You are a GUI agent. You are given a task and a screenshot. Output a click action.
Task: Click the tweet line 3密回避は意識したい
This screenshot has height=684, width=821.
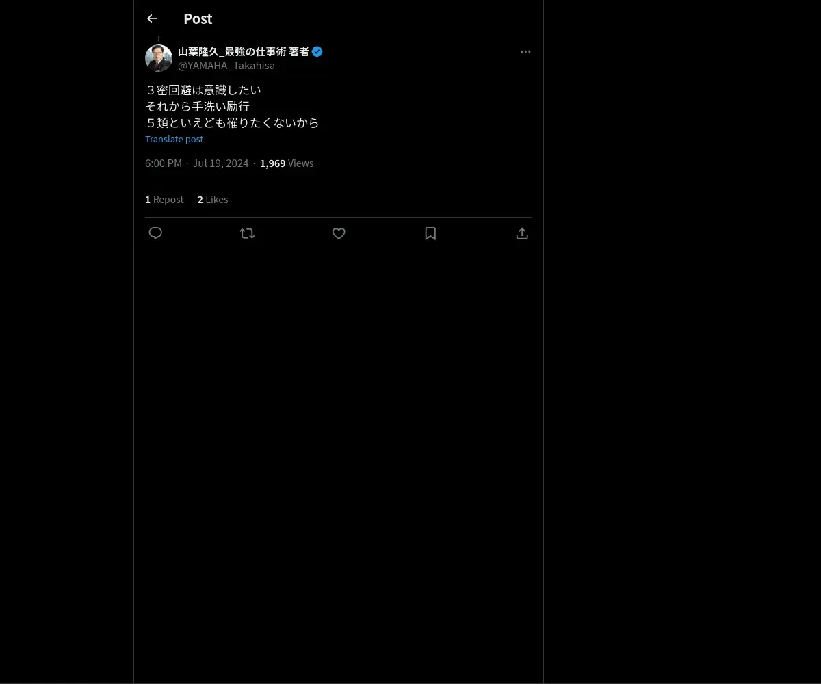[x=203, y=90]
